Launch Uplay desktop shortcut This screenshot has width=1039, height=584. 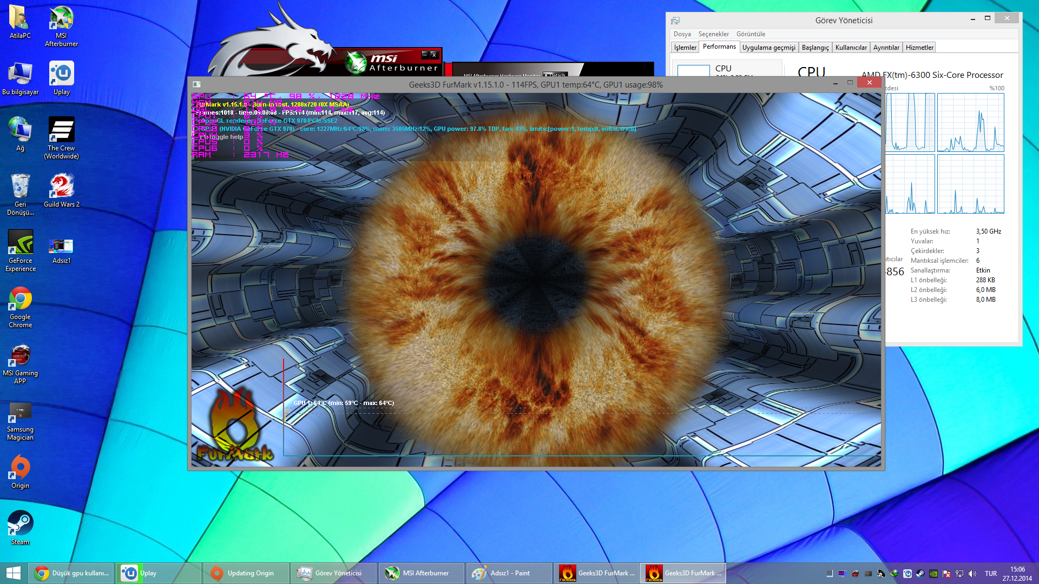coord(61,78)
